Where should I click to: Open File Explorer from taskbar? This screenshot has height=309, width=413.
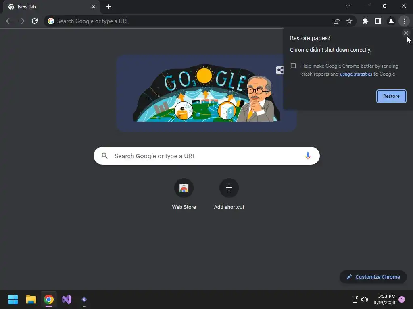(x=31, y=299)
